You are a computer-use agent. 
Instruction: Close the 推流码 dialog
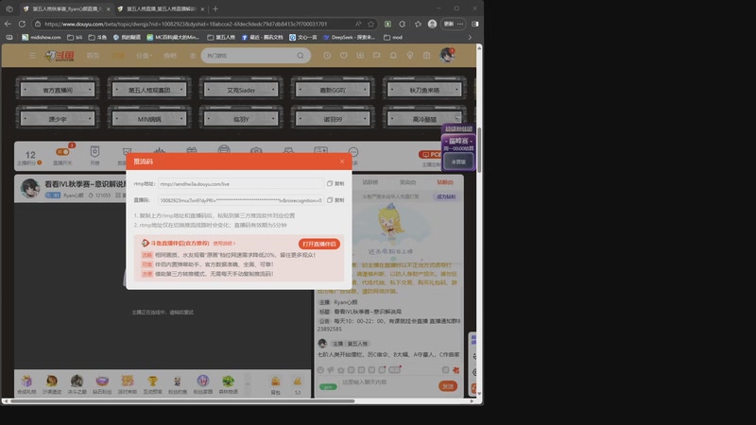click(x=342, y=161)
